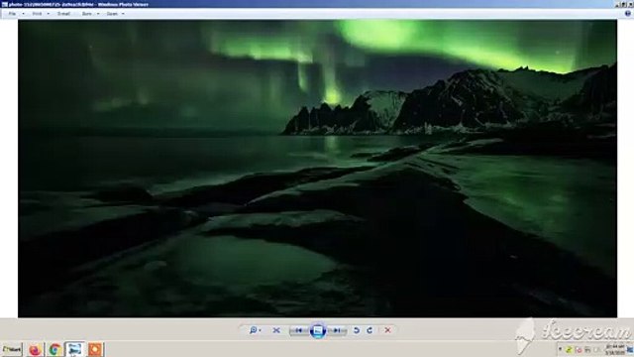The width and height of the screenshot is (634, 357).
Task: Expand the Burn dropdown arrow
Action: tap(98, 14)
